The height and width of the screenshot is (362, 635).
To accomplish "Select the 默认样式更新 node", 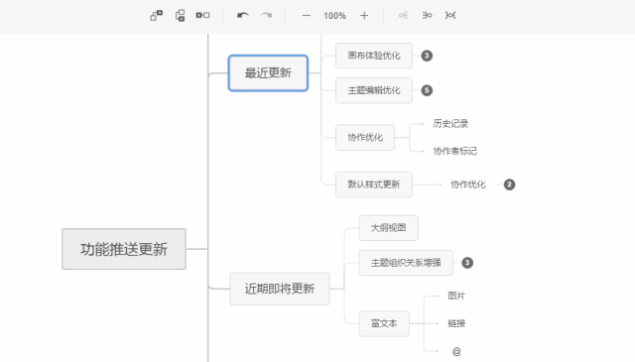I will tap(374, 184).
